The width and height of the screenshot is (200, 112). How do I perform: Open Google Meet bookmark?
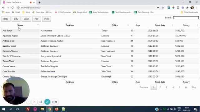(x=80, y=12)
